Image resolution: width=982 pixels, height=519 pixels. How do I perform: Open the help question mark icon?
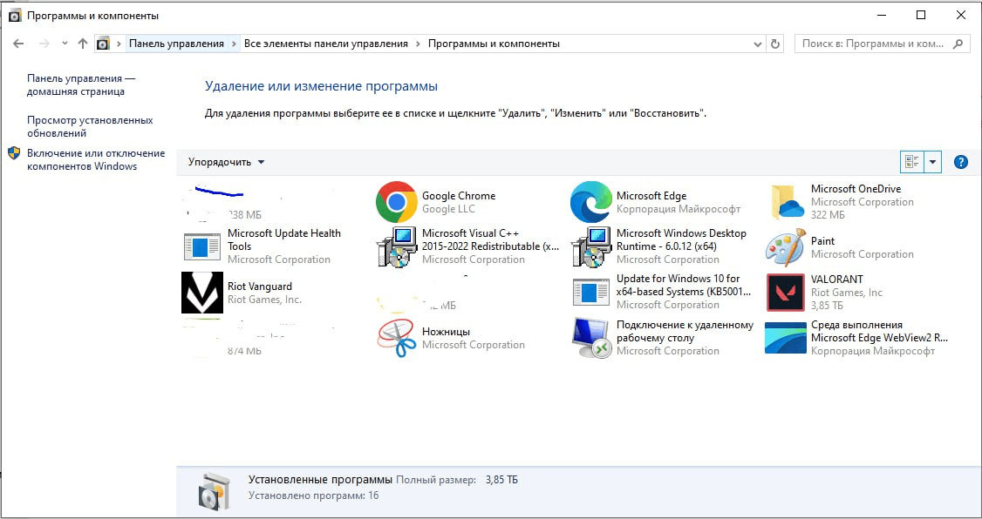pos(961,162)
